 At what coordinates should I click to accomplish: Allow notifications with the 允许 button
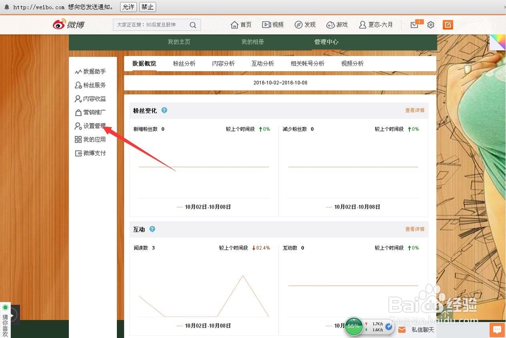click(128, 7)
